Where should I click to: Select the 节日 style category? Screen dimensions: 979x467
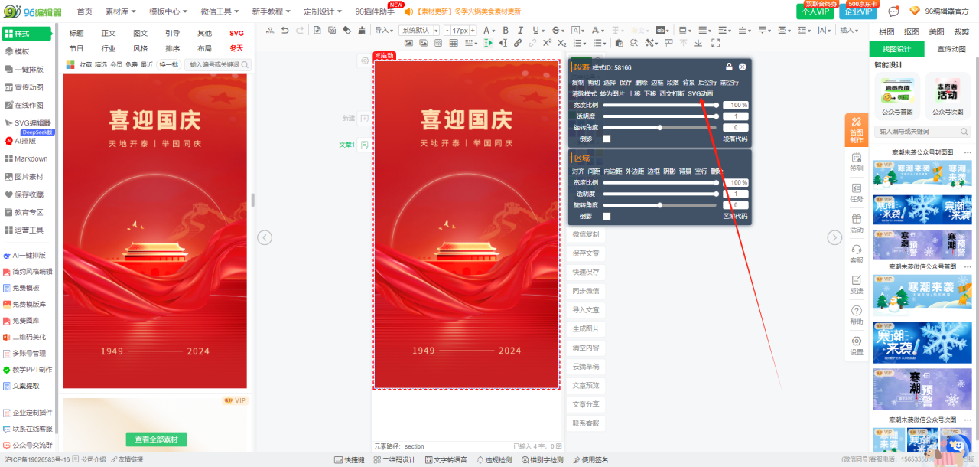click(x=76, y=48)
